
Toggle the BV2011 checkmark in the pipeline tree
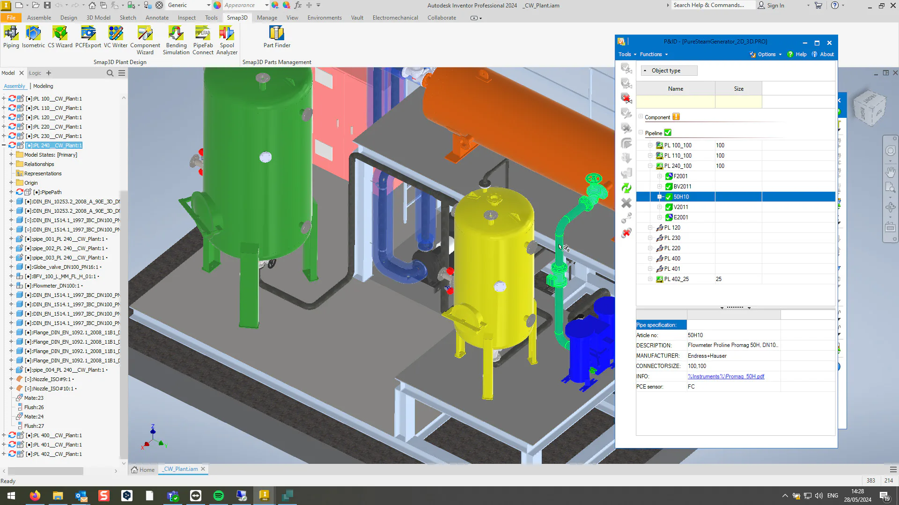(669, 187)
